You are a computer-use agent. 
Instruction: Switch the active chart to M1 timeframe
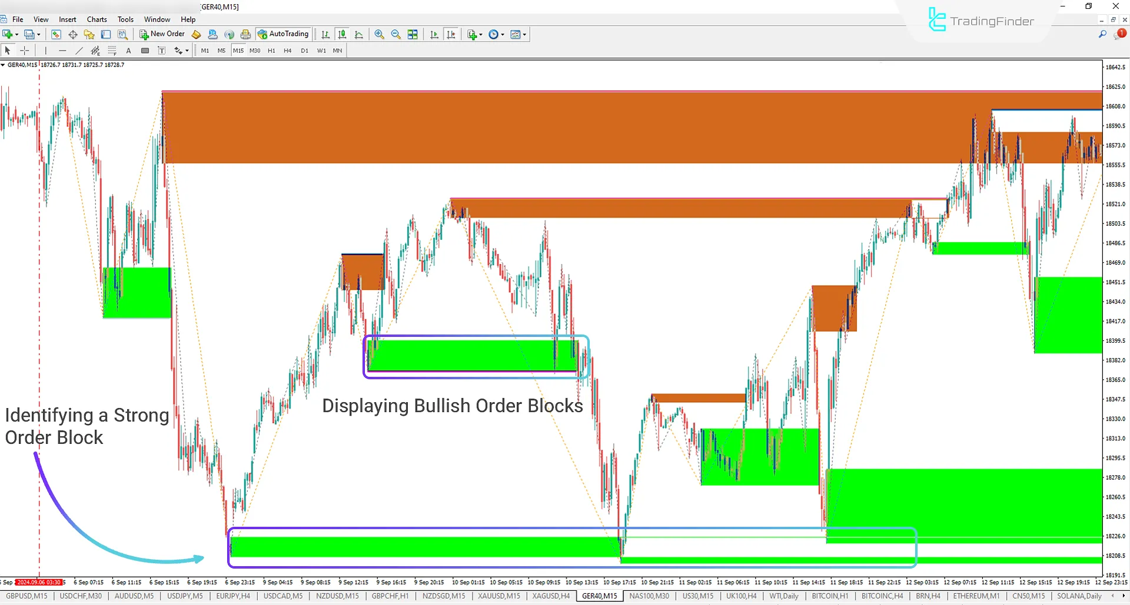pyautogui.click(x=205, y=51)
